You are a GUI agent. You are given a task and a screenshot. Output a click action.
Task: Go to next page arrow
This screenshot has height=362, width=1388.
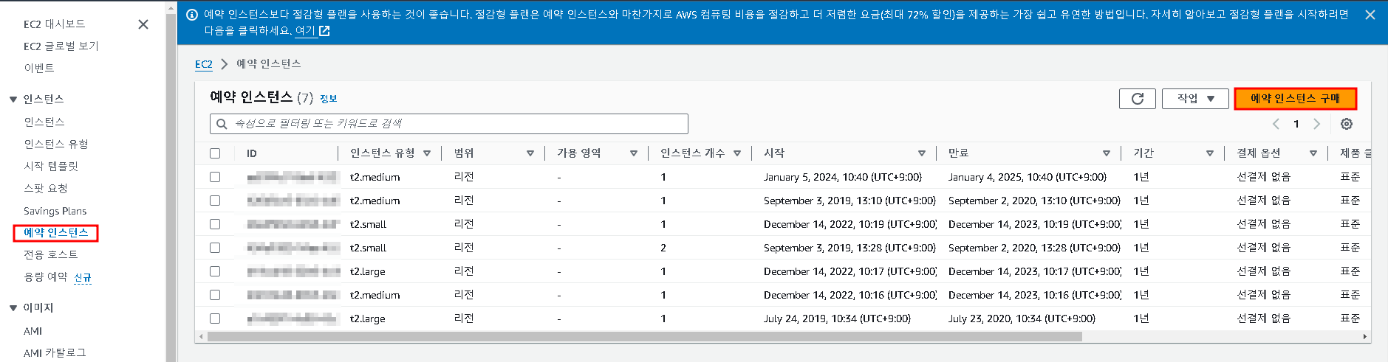coord(1316,124)
